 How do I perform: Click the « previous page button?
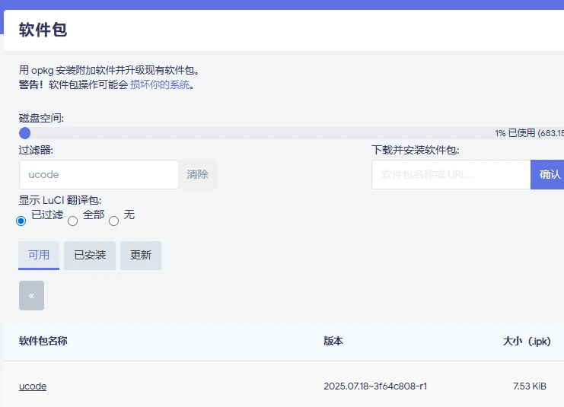coord(31,295)
